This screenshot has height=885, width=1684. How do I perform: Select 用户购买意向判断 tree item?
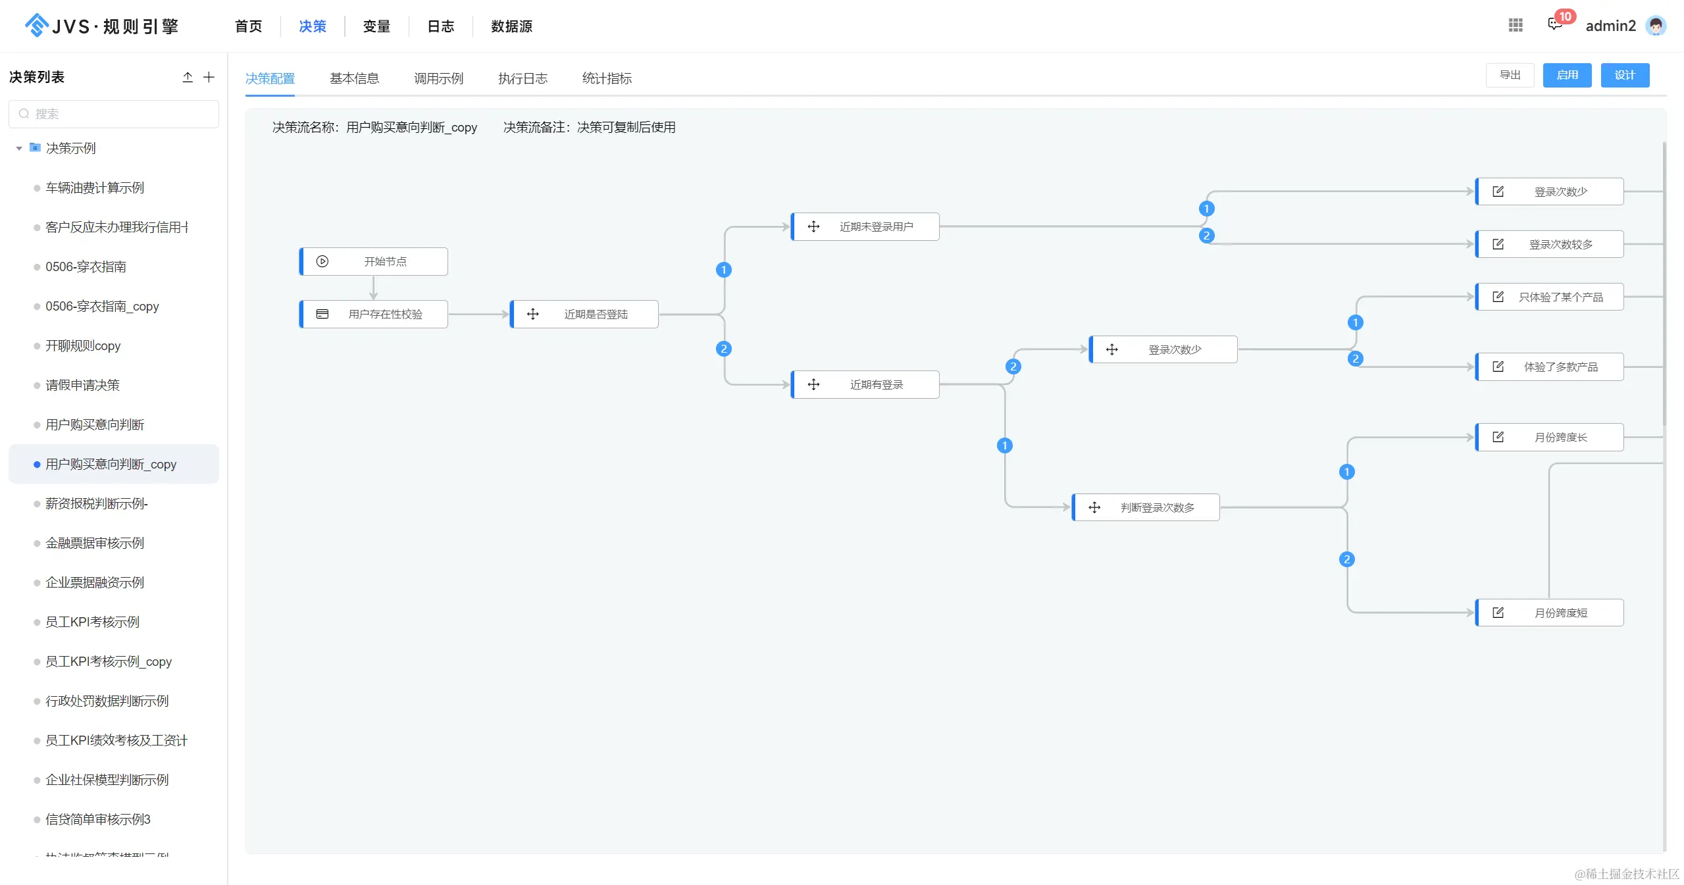pyautogui.click(x=95, y=424)
